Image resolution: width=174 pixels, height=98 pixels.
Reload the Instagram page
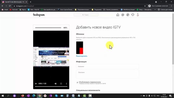(10, 6)
